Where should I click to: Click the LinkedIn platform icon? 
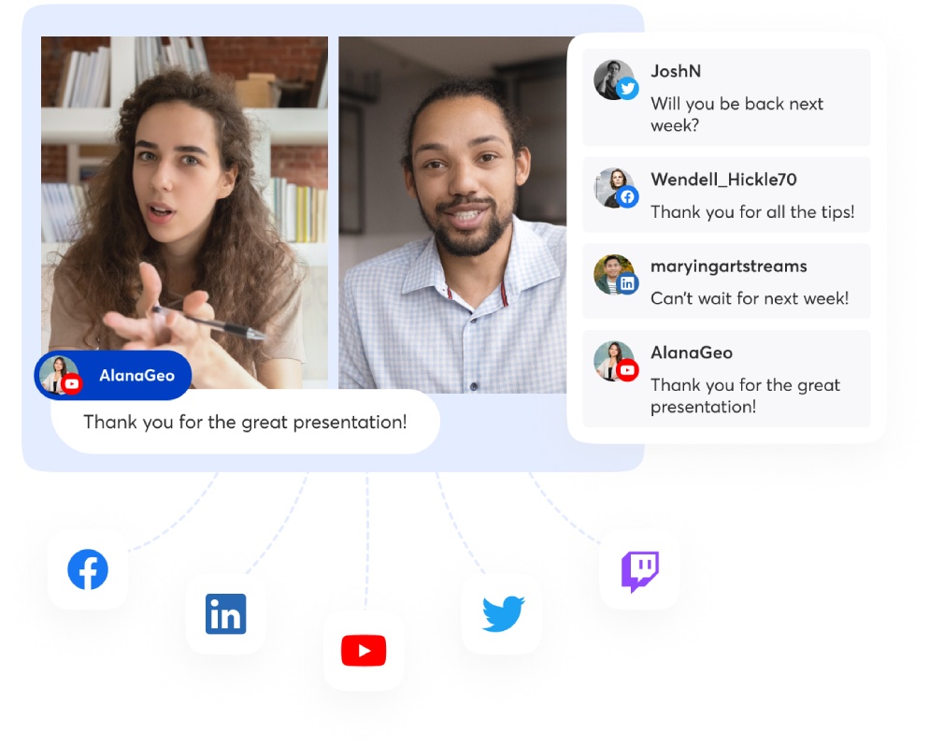tap(226, 613)
